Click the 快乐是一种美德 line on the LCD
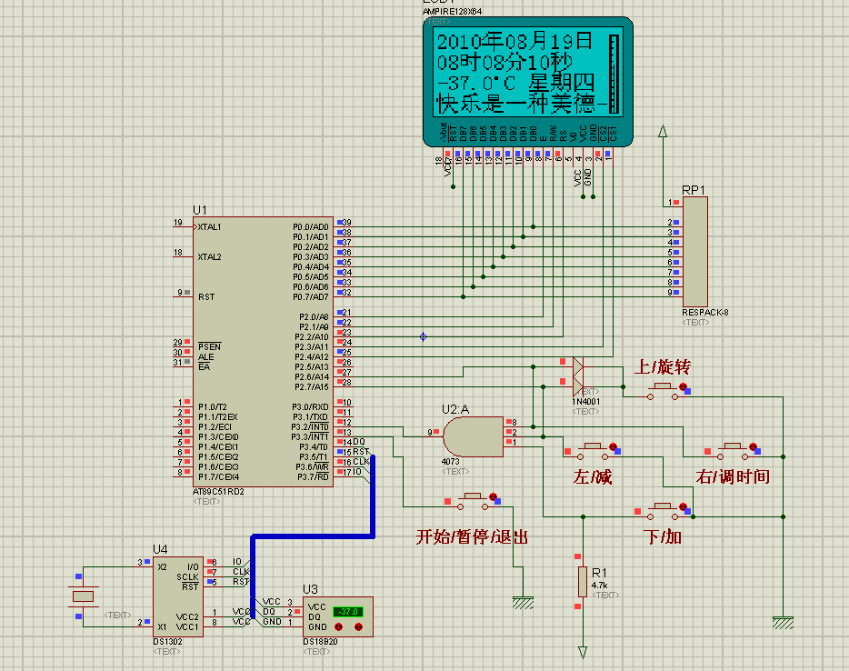Viewport: 849px width, 671px height. pos(515,104)
